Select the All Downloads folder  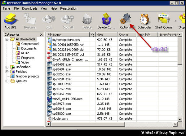pos(23,39)
